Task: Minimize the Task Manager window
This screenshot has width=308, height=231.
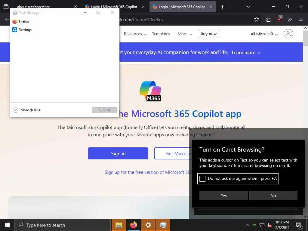Action: [85, 12]
